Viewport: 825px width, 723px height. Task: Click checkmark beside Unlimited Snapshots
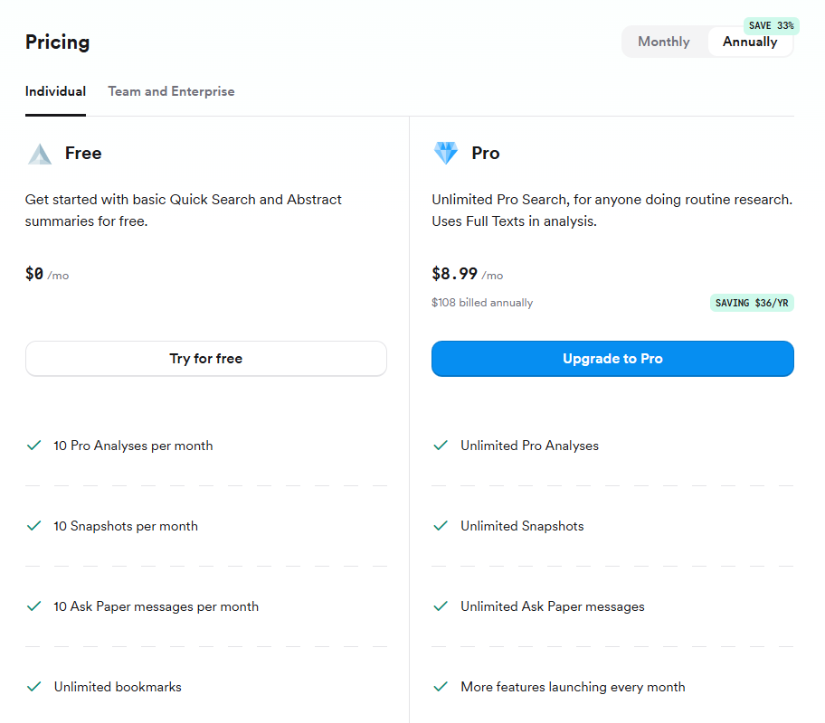coord(441,526)
